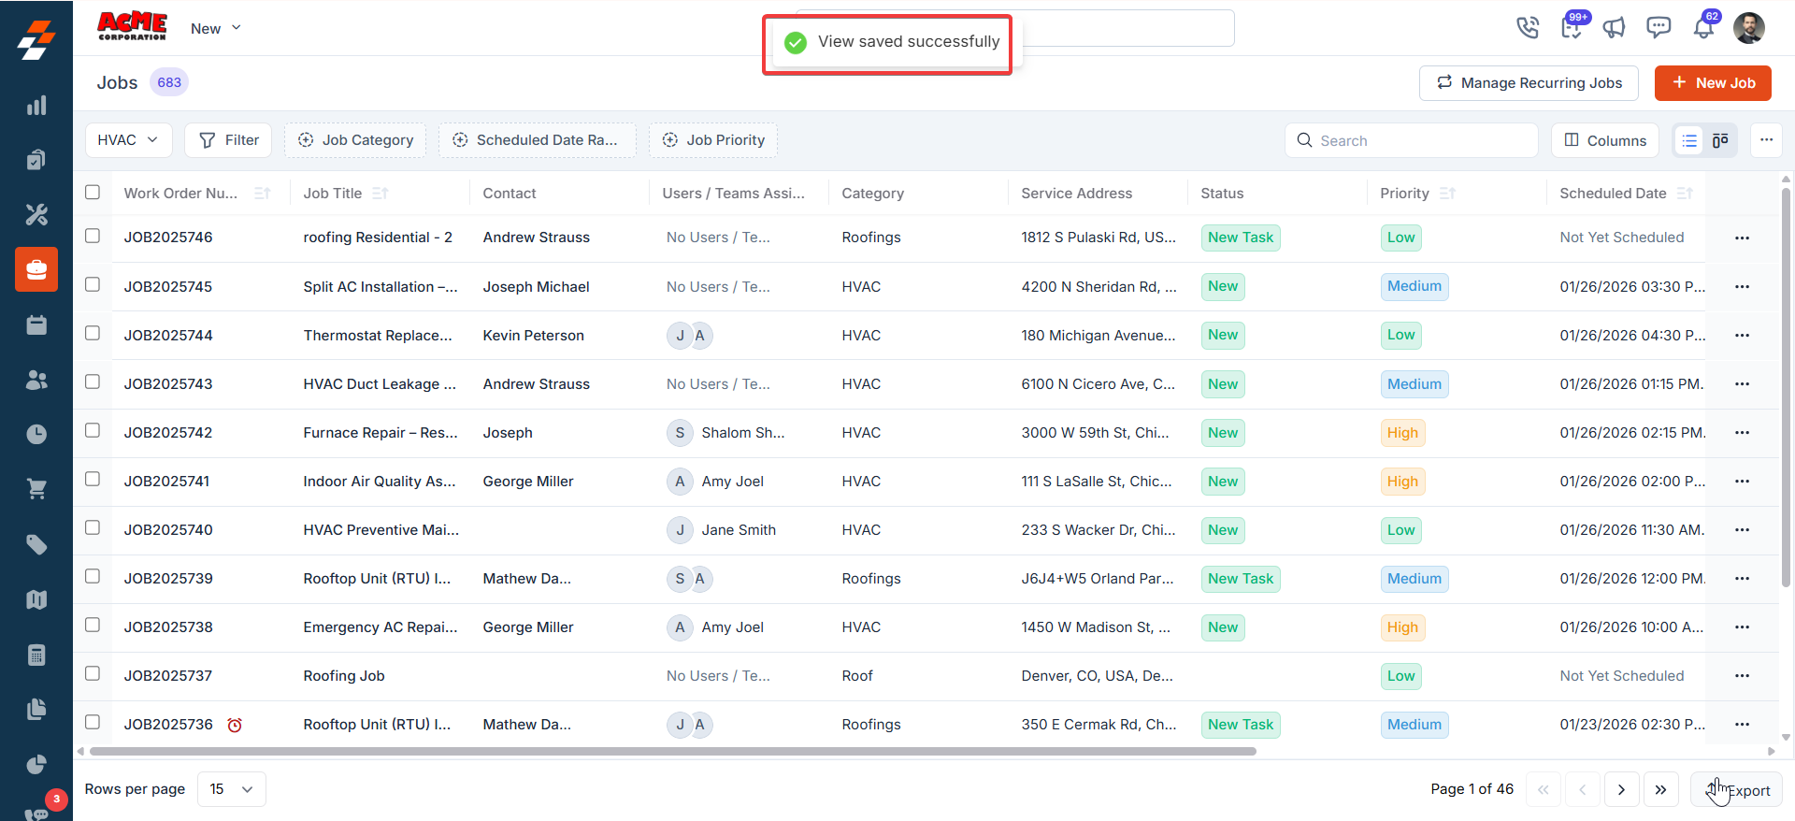The height and width of the screenshot is (821, 1795).
Task: Open the price tag sidebar icon
Action: point(36,544)
